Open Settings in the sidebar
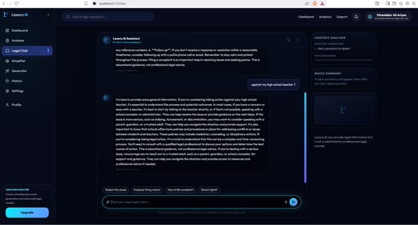418x225 pixels. [x=27, y=91]
